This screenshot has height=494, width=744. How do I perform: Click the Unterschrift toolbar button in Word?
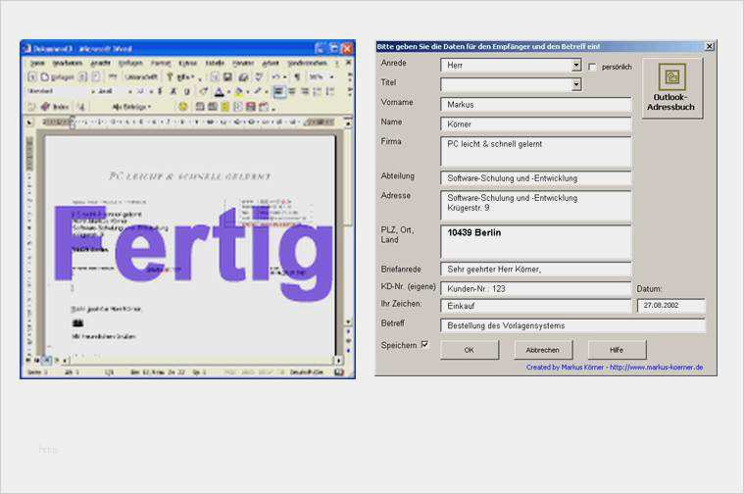pos(141,76)
